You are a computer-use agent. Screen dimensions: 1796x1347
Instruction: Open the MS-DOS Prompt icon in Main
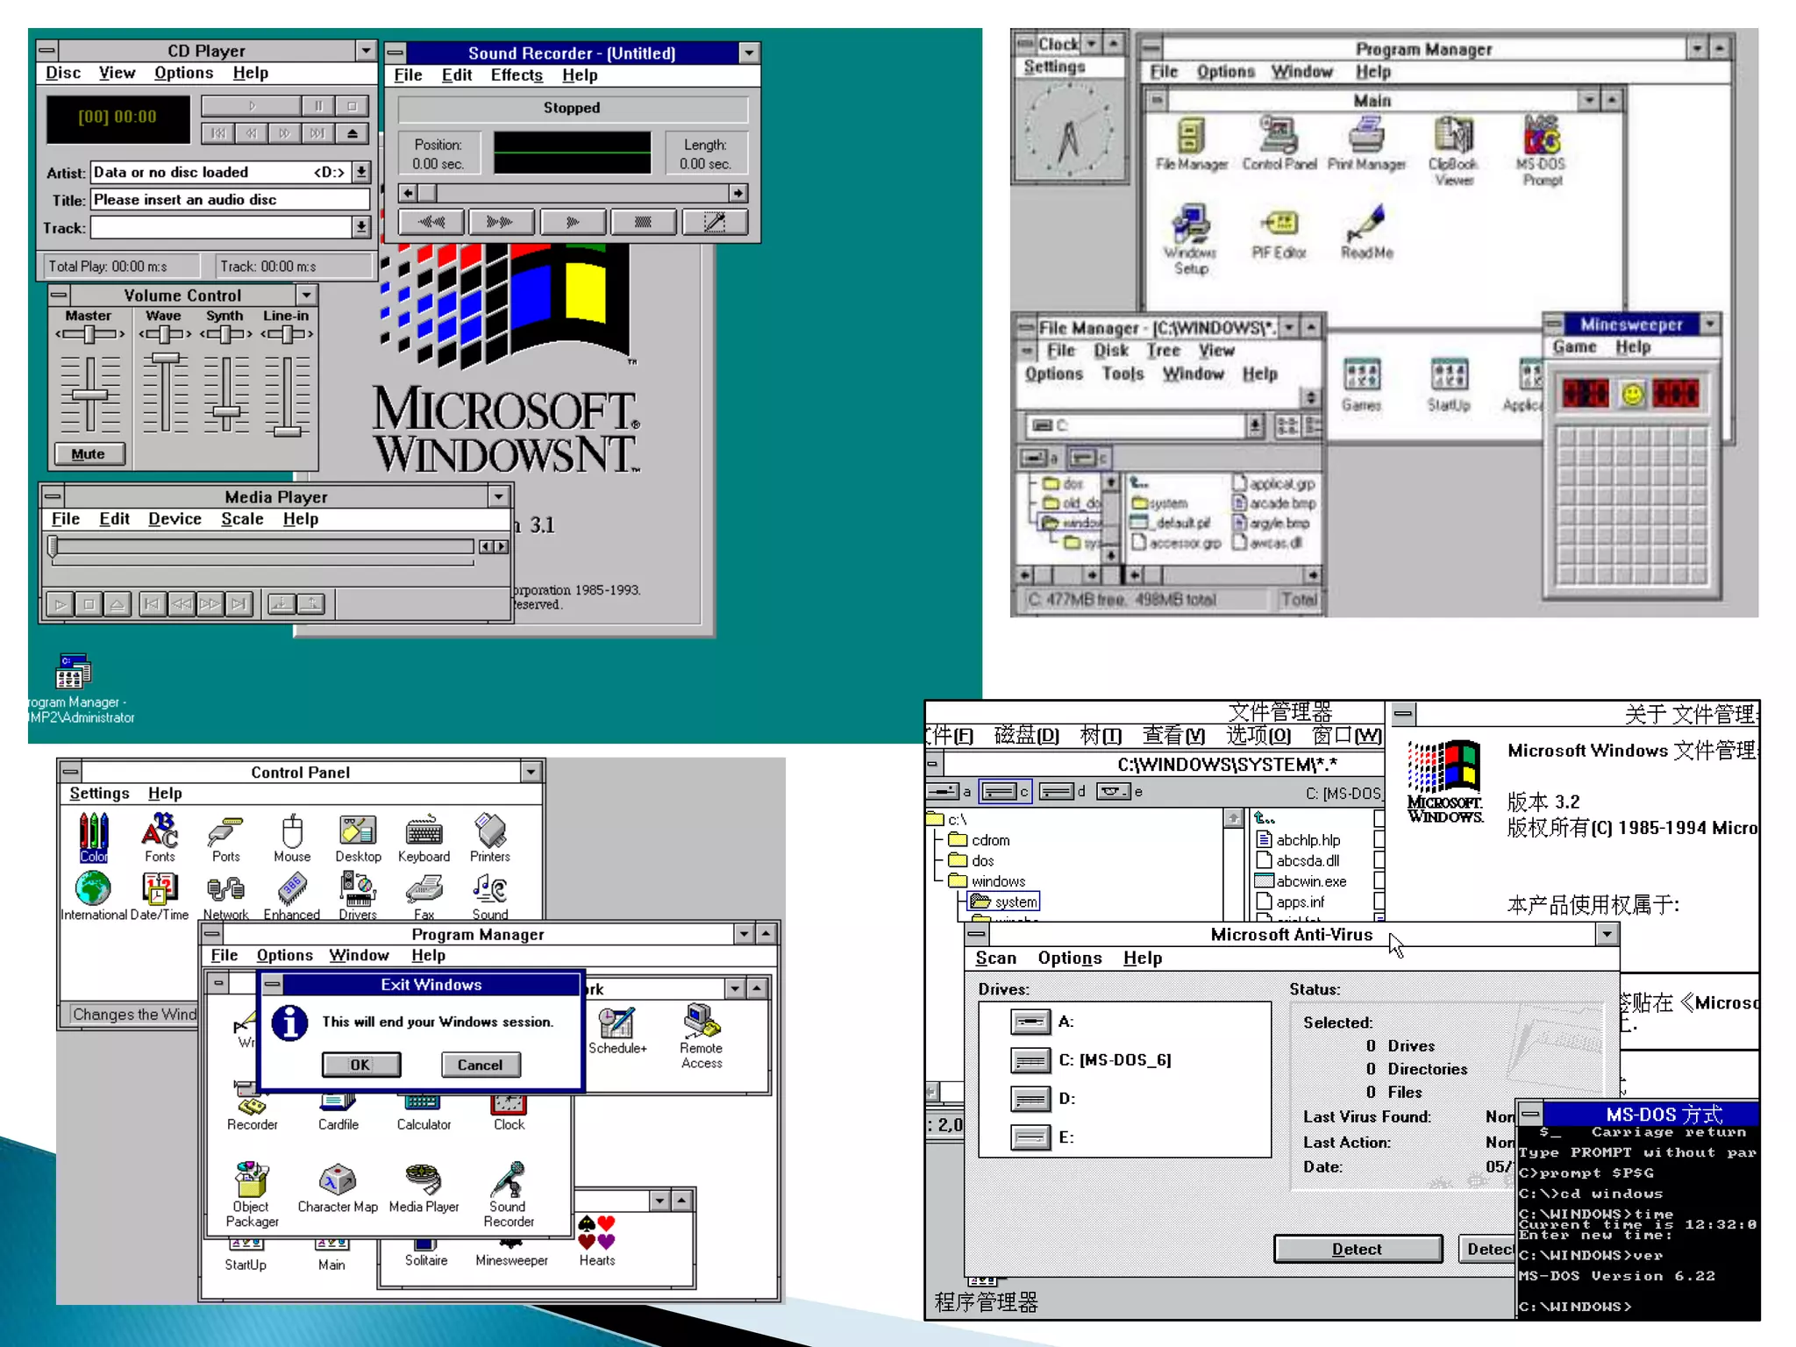point(1543,137)
